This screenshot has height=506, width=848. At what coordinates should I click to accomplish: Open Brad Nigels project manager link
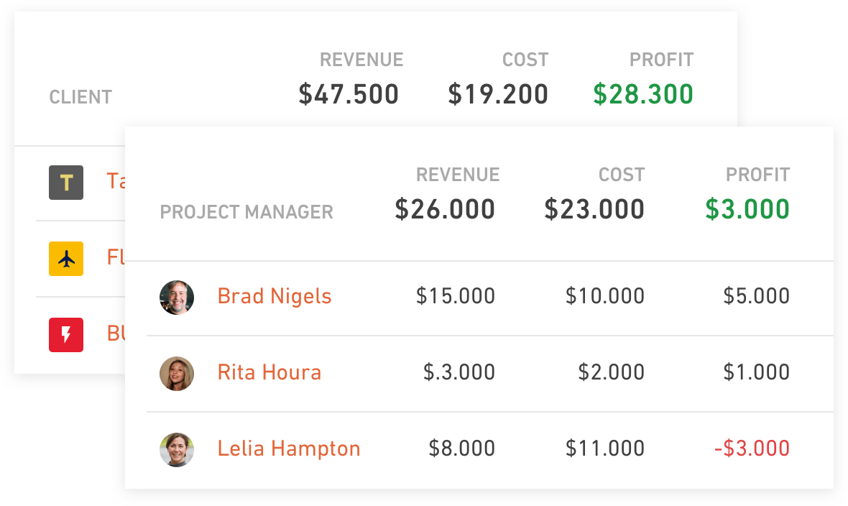coord(275,297)
